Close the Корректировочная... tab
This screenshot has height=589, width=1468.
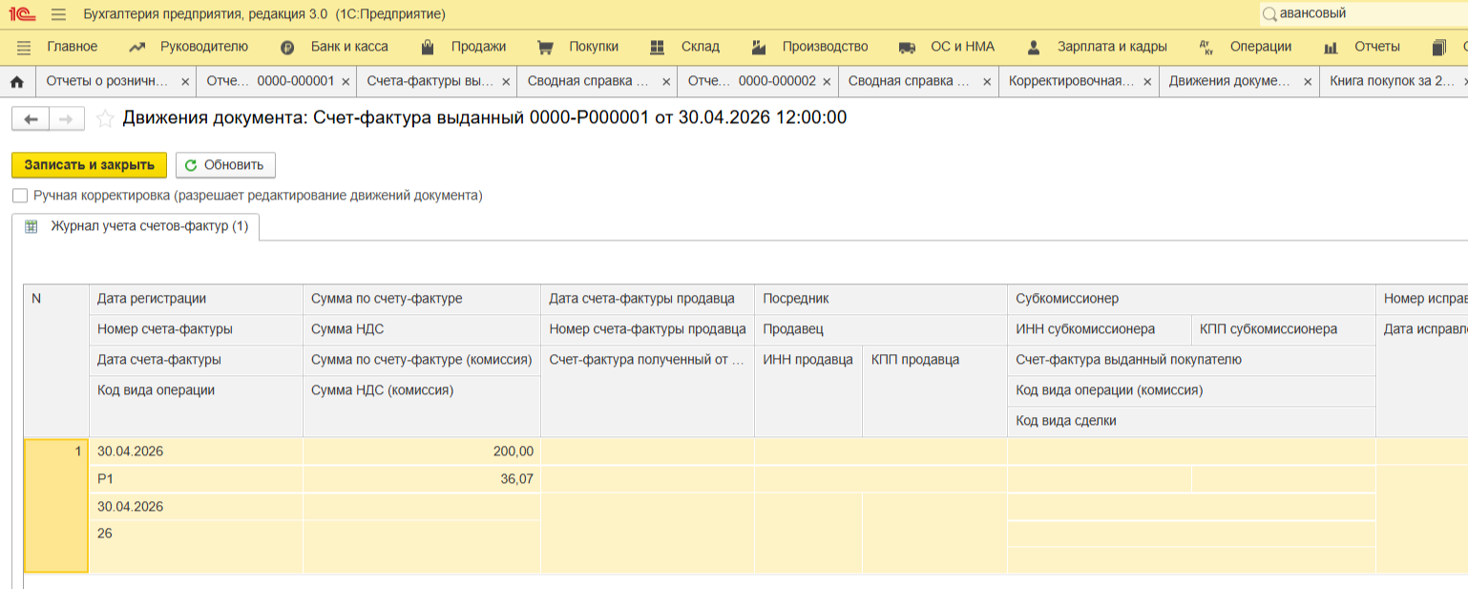coord(1147,82)
